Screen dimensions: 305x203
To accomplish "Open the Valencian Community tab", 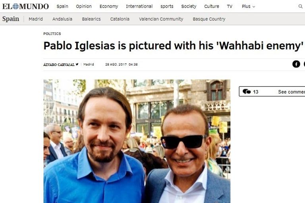I will click(161, 19).
